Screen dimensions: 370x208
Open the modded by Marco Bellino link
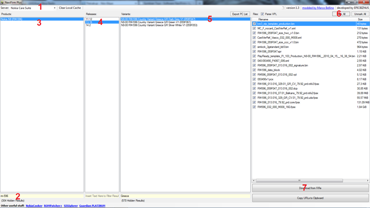pyautogui.click(x=318, y=8)
